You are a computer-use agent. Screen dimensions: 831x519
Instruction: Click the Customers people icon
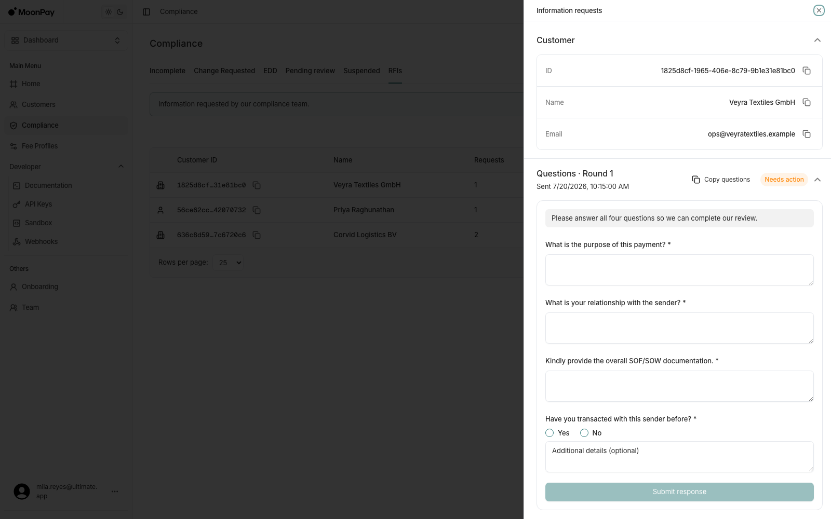14,104
